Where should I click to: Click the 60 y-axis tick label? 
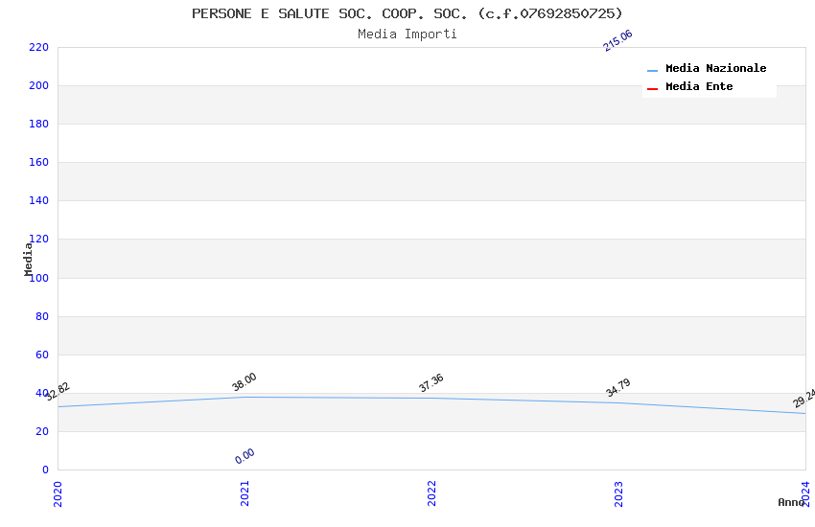(x=42, y=355)
